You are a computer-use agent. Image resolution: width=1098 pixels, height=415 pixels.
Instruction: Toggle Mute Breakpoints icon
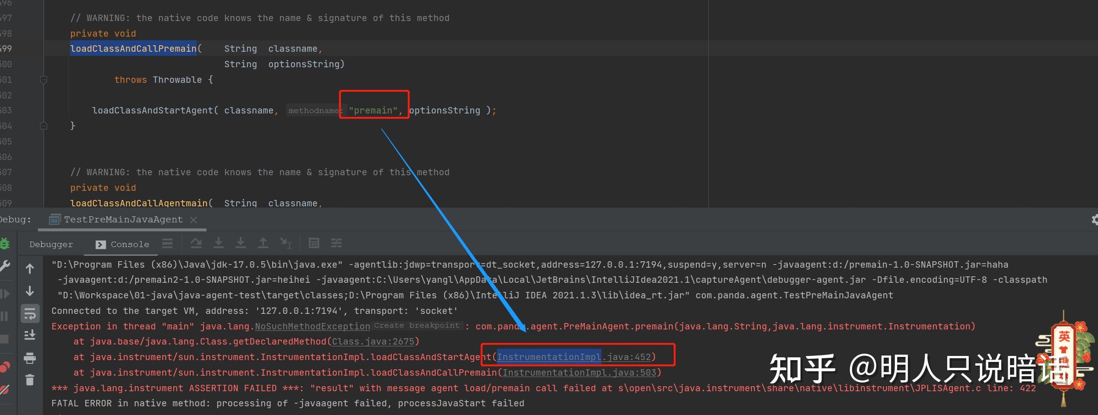pyautogui.click(x=4, y=390)
